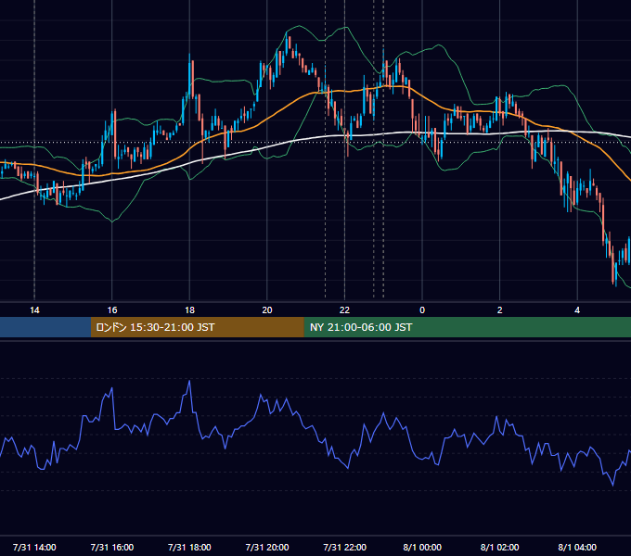Click the 7/31 18:00 date label
631x556 pixels.
pyautogui.click(x=189, y=547)
